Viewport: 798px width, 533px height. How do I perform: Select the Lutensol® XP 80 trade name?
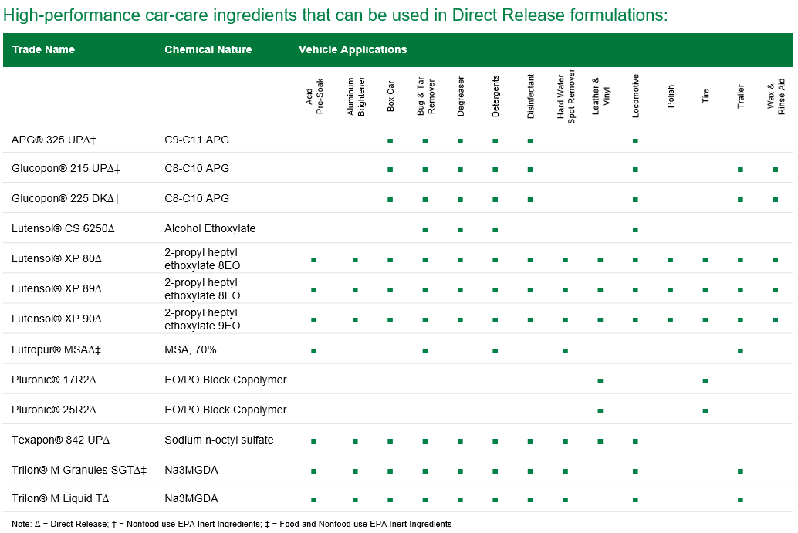56,258
